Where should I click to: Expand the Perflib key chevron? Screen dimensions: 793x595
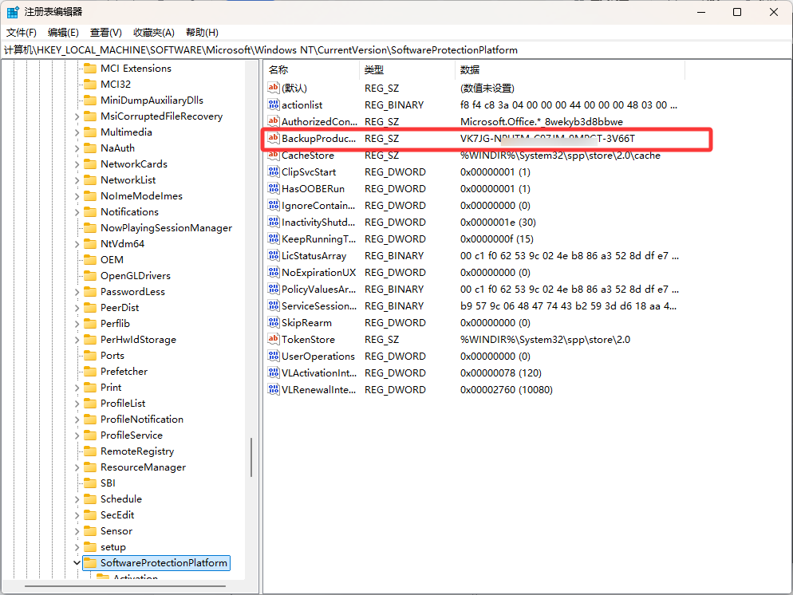[x=77, y=324]
